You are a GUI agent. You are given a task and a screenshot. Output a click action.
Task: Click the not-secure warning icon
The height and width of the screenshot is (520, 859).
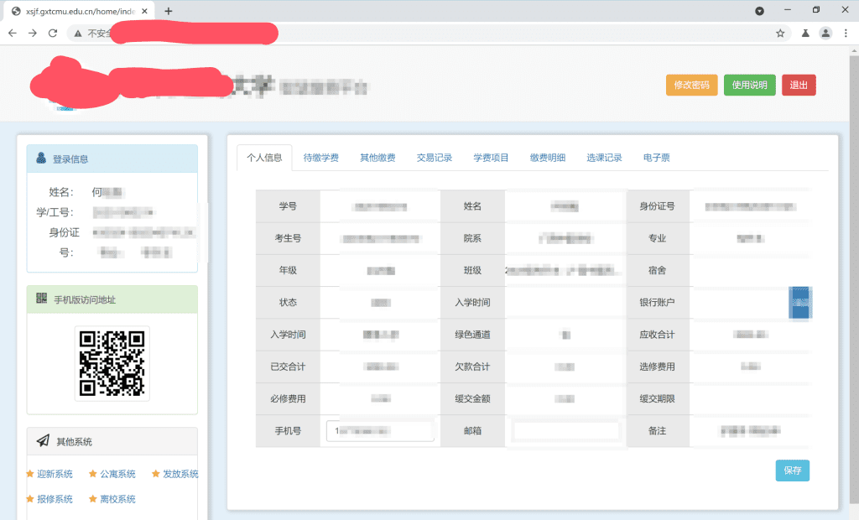click(x=78, y=34)
